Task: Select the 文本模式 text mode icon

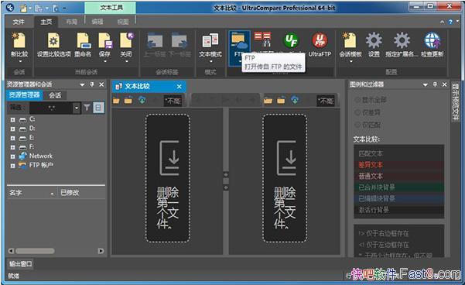Action: (x=210, y=41)
